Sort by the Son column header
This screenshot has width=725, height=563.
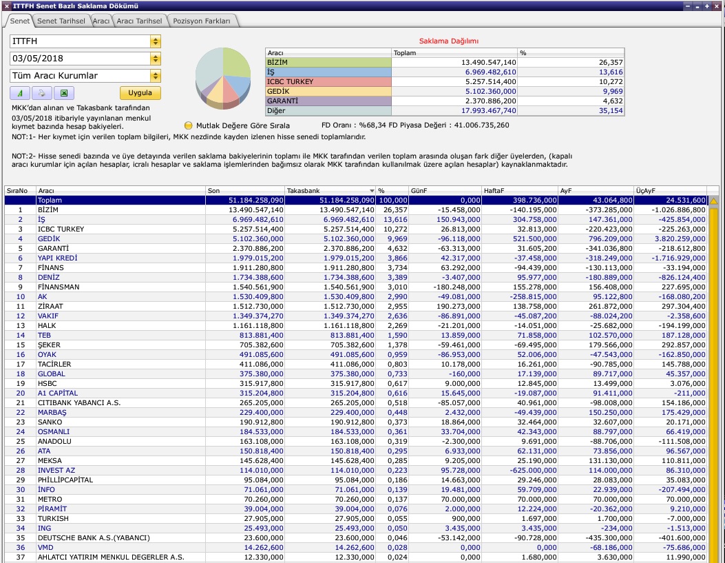point(244,191)
